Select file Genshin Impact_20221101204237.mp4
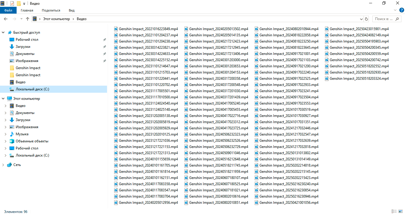The width and height of the screenshot is (405, 215). point(148,35)
